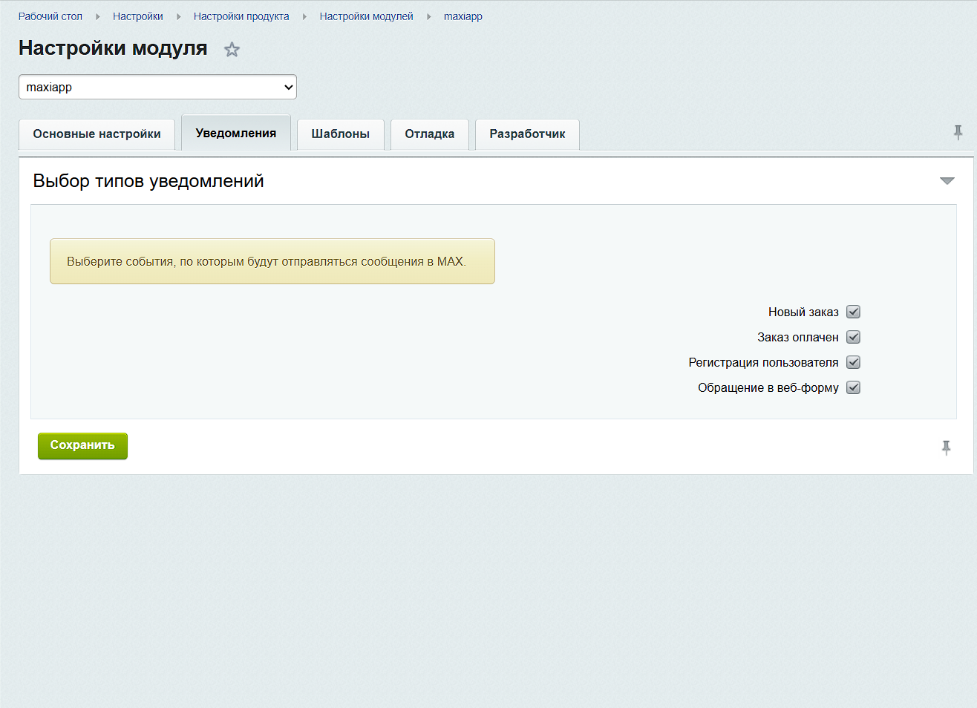This screenshot has width=977, height=708.
Task: Go to the Отладка tab
Action: point(429,134)
